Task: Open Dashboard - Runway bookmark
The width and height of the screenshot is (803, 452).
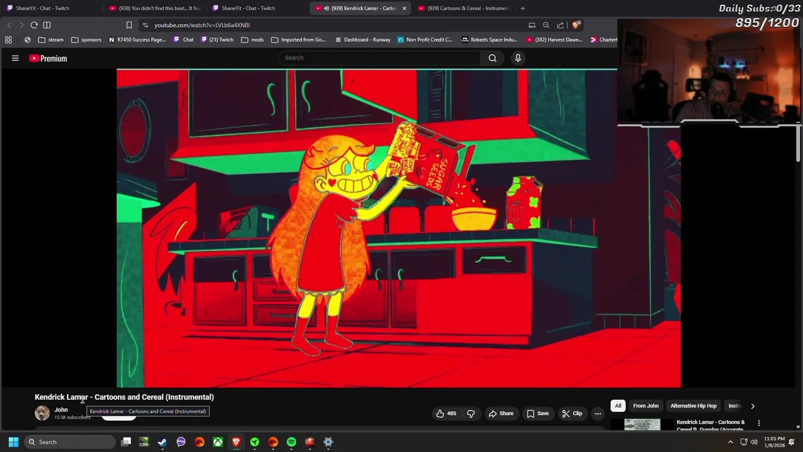Action: 363,40
